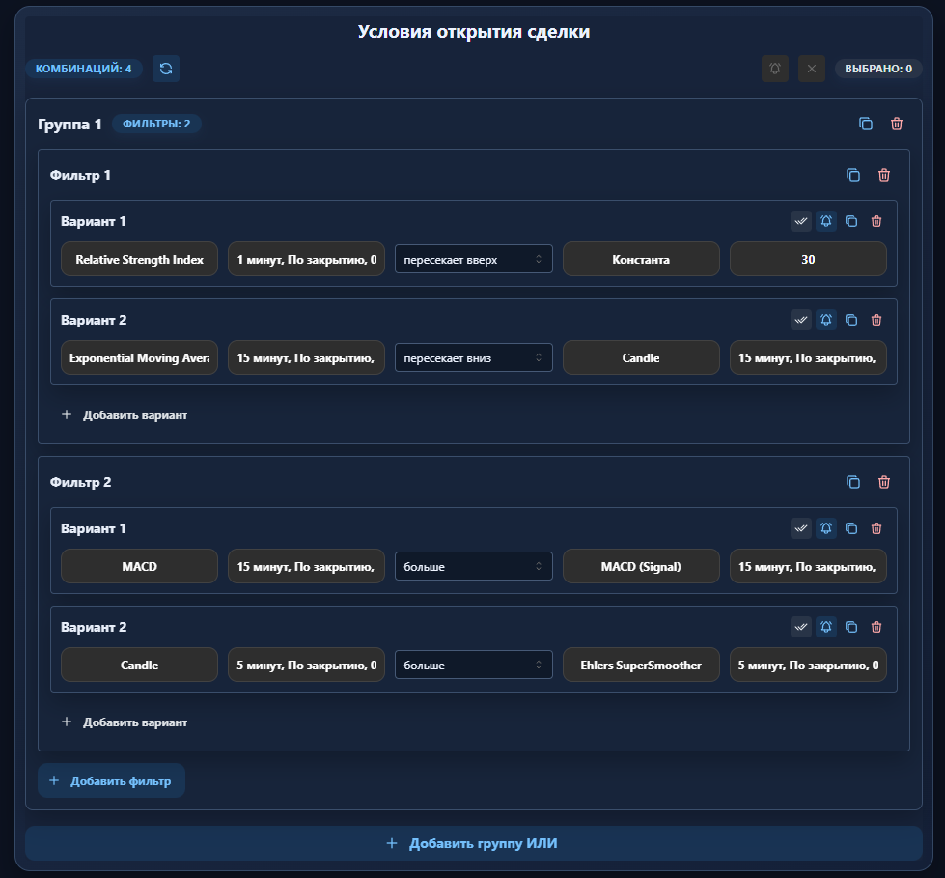Duplicate the MACD variant

coord(851,528)
